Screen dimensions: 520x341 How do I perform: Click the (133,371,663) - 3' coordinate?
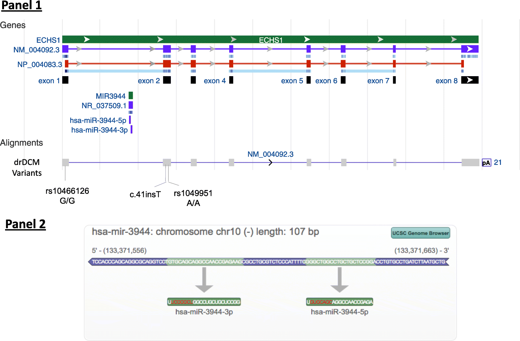[x=422, y=250]
